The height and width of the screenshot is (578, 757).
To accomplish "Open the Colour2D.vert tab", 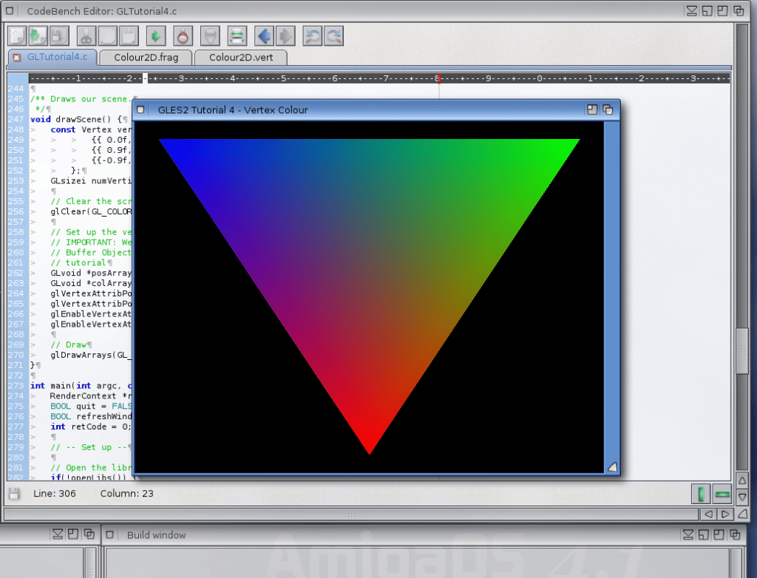I will pyautogui.click(x=241, y=58).
